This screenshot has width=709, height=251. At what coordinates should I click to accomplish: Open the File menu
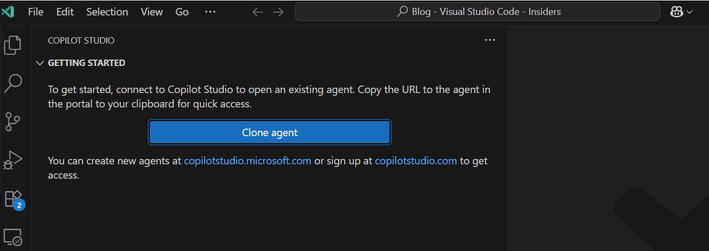pos(36,12)
